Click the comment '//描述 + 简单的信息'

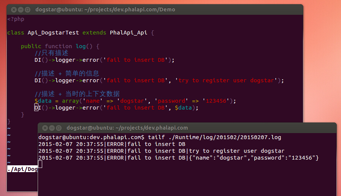[x=67, y=74]
